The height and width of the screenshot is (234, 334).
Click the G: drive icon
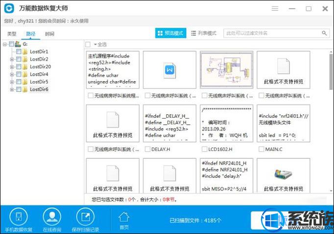pyautogui.click(x=18, y=44)
